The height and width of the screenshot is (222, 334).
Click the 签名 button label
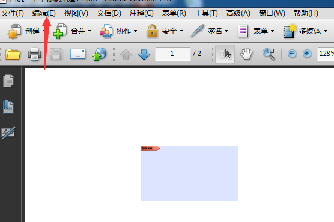tap(215, 31)
